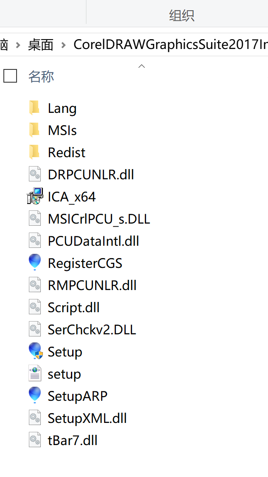Sort files by the 名称 column header

click(41, 76)
